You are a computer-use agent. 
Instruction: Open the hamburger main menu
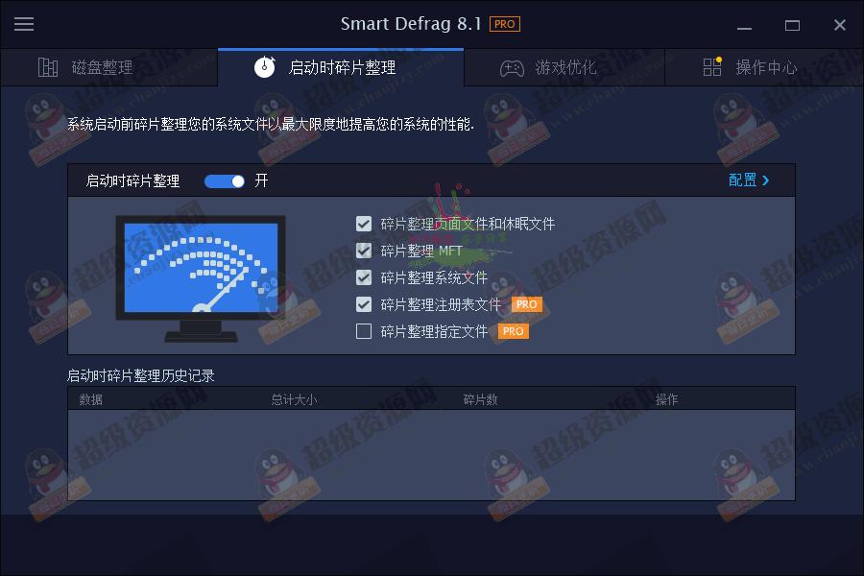24,24
